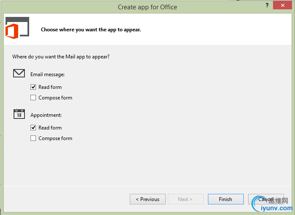295x215 pixels.
Task: Go back with the Previous button
Action: [x=147, y=199]
